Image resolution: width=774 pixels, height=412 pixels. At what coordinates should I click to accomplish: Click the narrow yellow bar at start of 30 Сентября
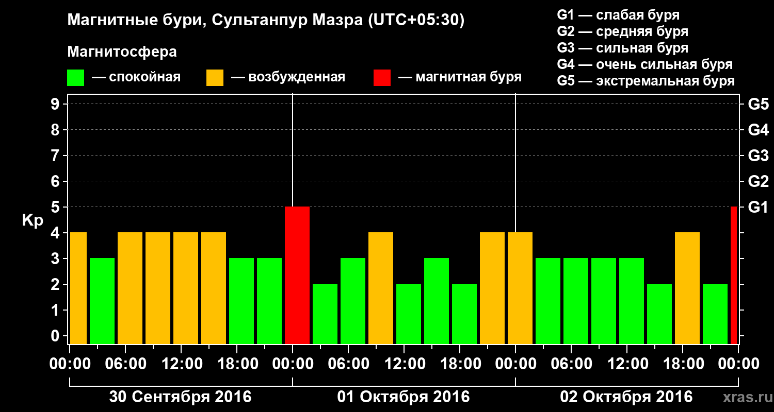tap(78, 288)
